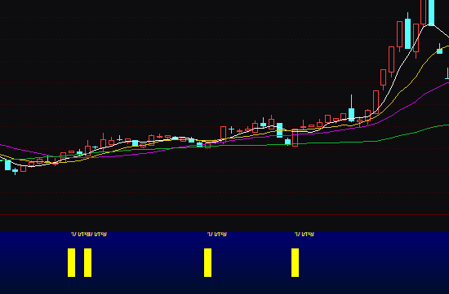
Task: Click the large cyan candle near the chart's peak
Action: (x=407, y=31)
